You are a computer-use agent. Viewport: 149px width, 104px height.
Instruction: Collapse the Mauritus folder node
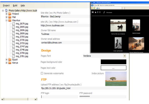point(6,20)
